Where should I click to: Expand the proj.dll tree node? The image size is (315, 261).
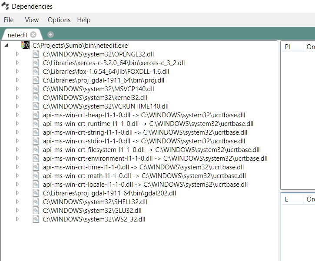(17, 80)
